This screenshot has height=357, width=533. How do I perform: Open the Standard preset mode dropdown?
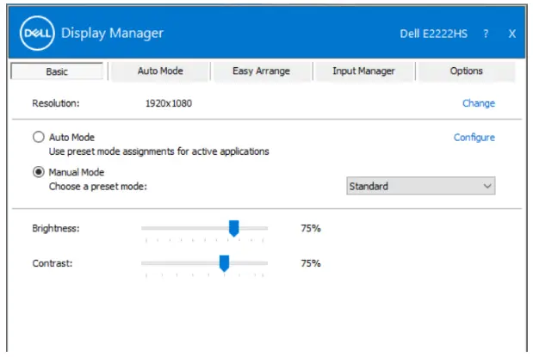click(420, 186)
